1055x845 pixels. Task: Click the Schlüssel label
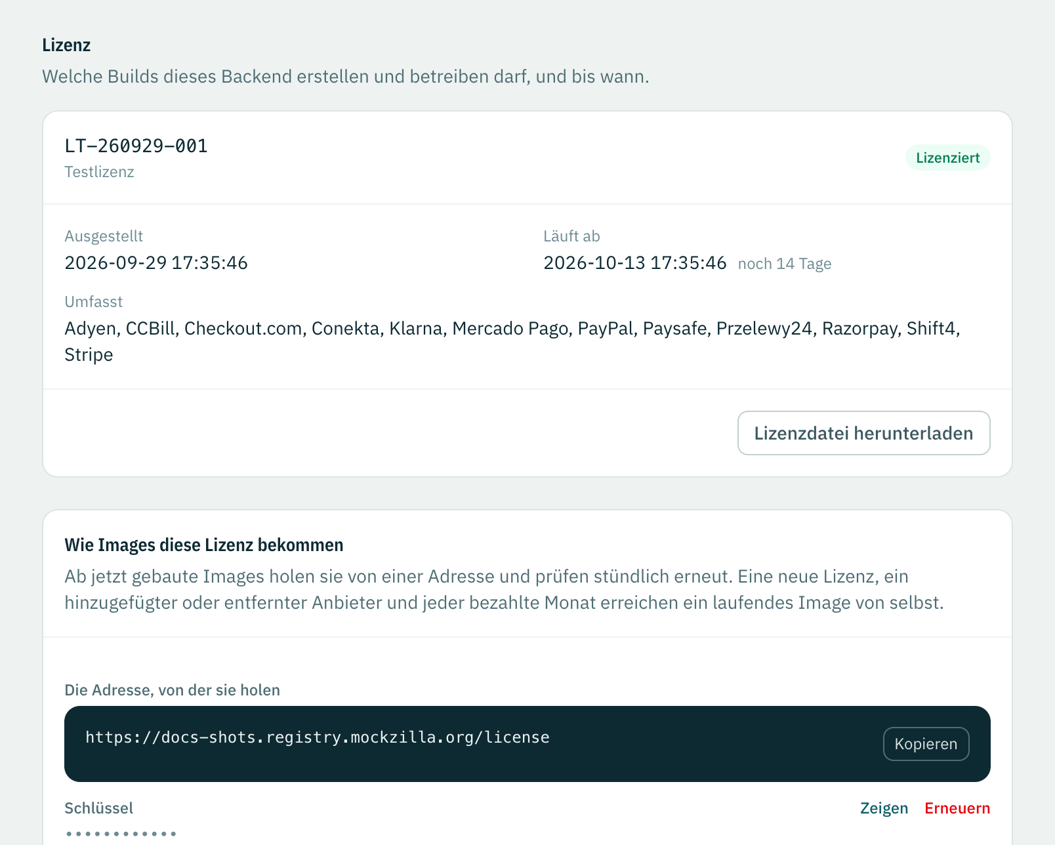[98, 808]
